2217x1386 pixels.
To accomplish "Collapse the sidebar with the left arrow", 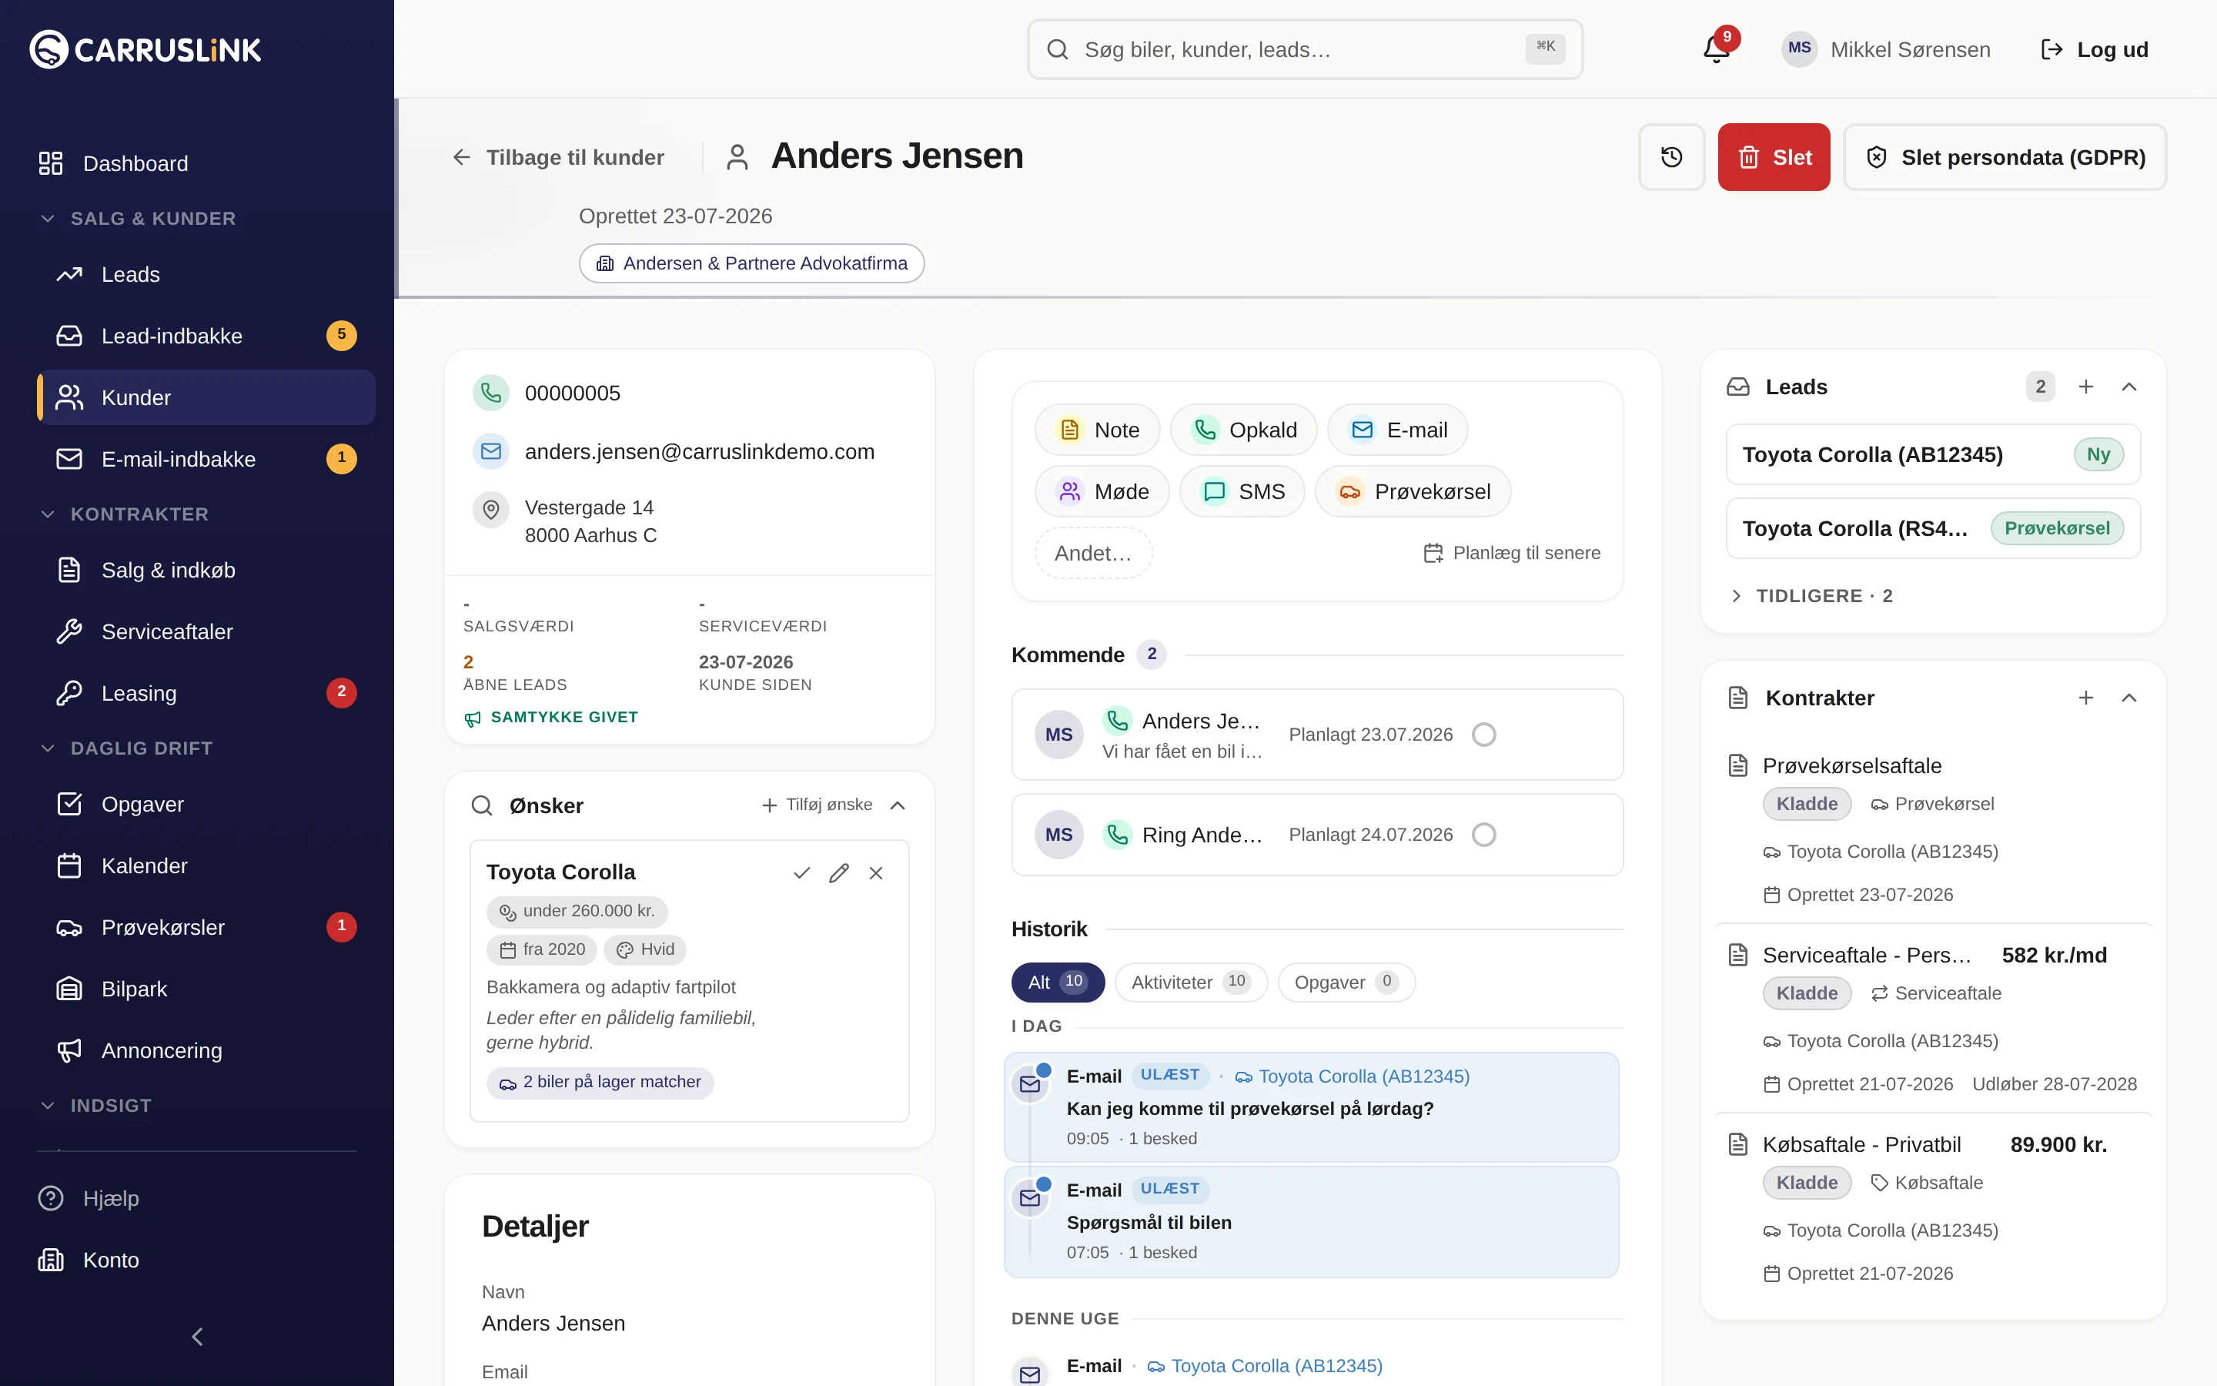I will click(x=197, y=1337).
